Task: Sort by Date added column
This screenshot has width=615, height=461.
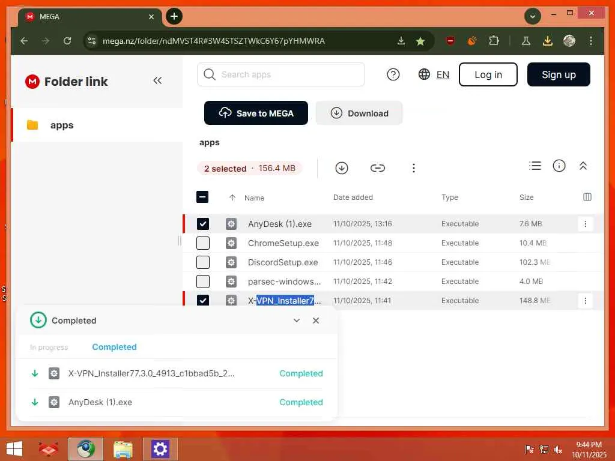Action: 353,197
